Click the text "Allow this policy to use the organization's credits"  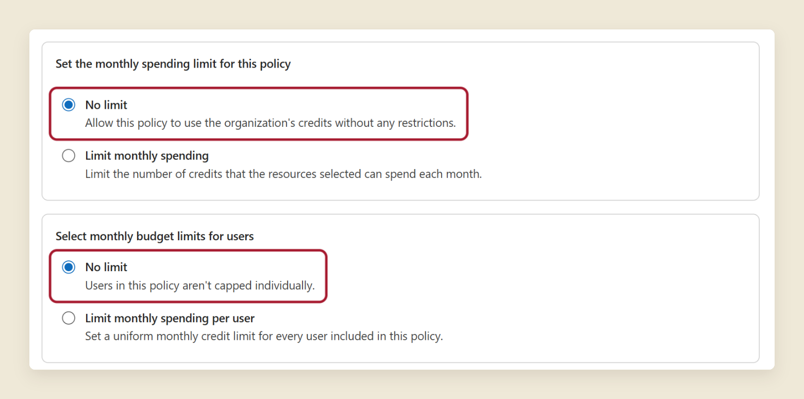pos(209,123)
